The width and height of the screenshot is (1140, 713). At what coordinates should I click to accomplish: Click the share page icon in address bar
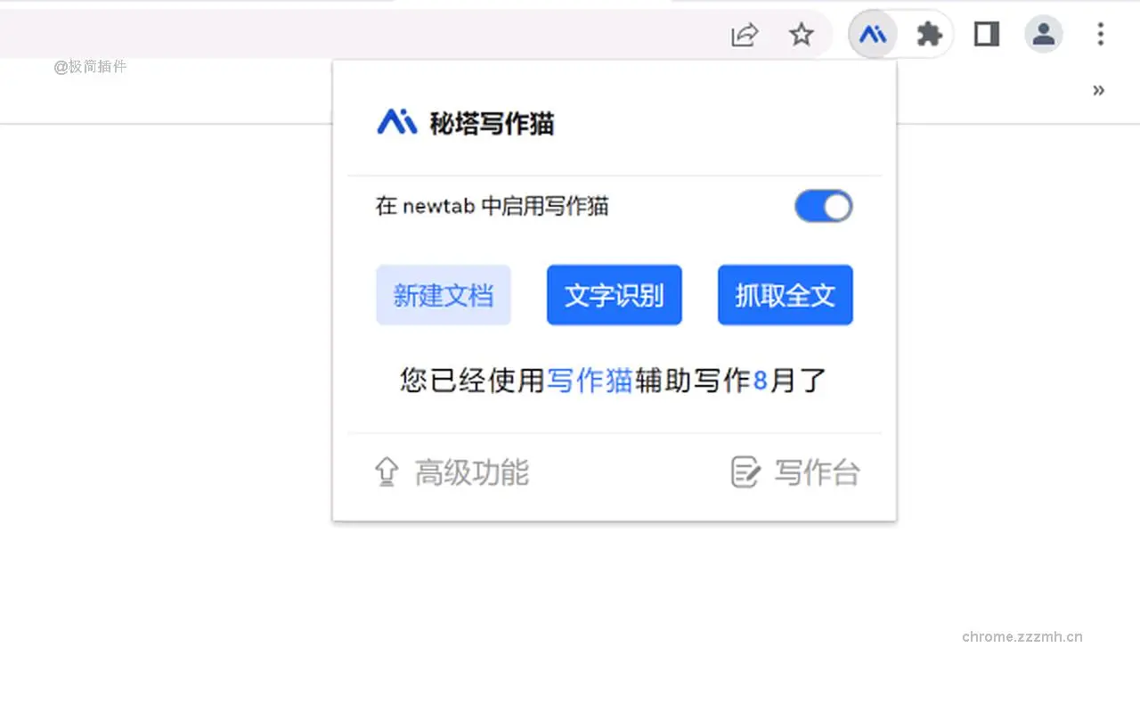pyautogui.click(x=744, y=35)
